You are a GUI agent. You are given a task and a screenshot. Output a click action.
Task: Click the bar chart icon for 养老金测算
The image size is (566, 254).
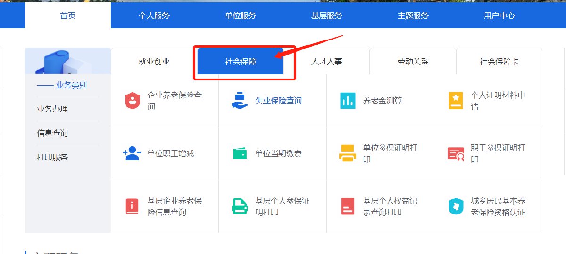[348, 101]
